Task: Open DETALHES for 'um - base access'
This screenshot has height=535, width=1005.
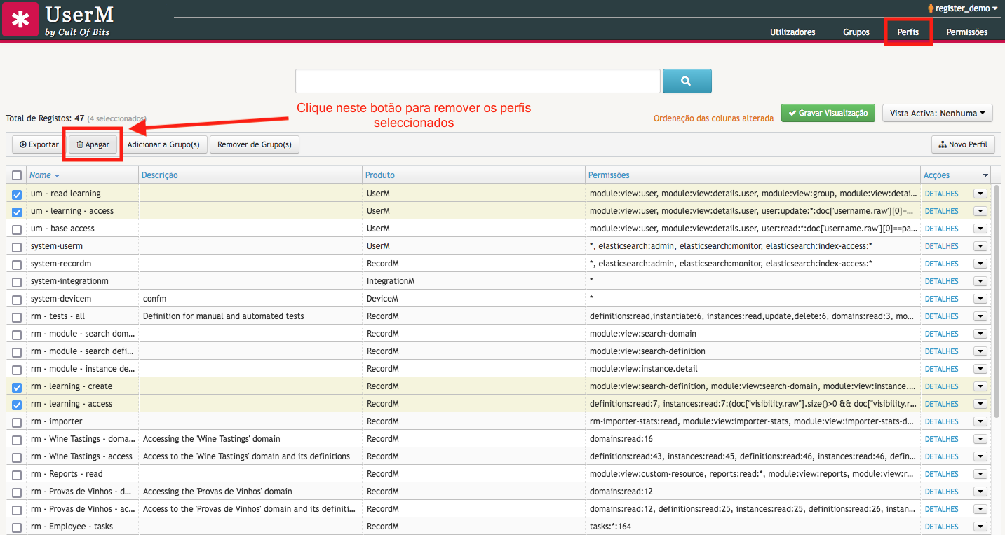Action: click(x=941, y=229)
